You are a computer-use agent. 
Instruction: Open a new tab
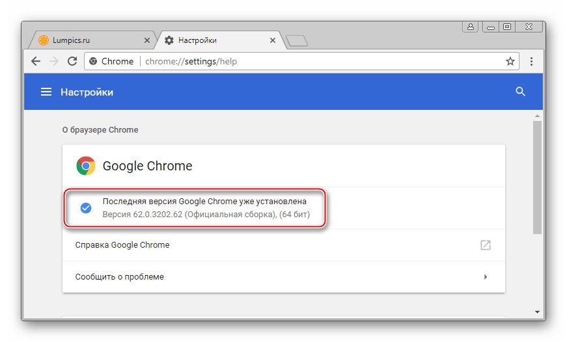pyautogui.click(x=296, y=41)
